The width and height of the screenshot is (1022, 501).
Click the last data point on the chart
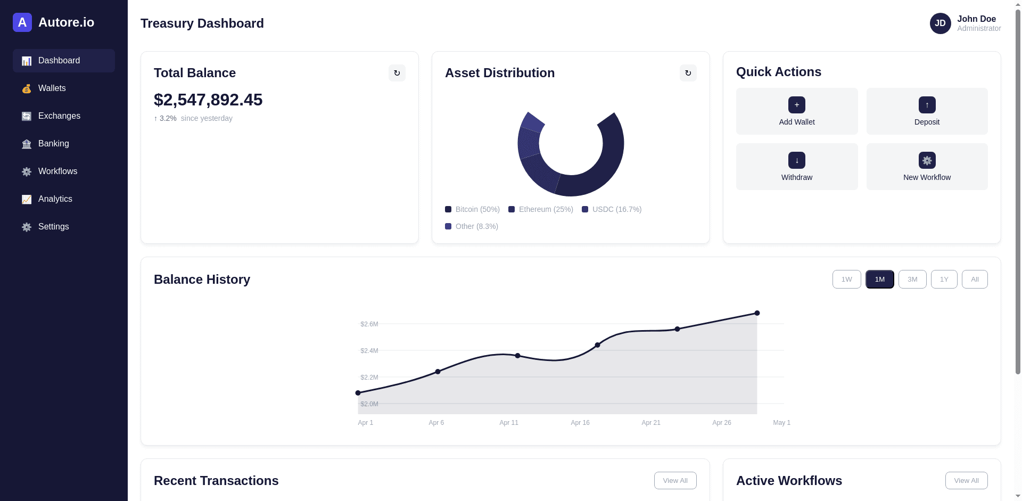coord(757,313)
